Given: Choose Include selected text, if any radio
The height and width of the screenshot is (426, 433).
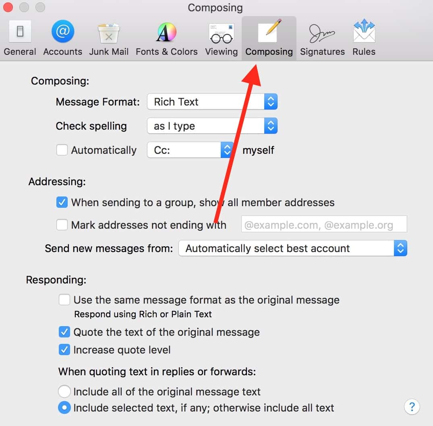Looking at the screenshot, I should click(x=64, y=407).
